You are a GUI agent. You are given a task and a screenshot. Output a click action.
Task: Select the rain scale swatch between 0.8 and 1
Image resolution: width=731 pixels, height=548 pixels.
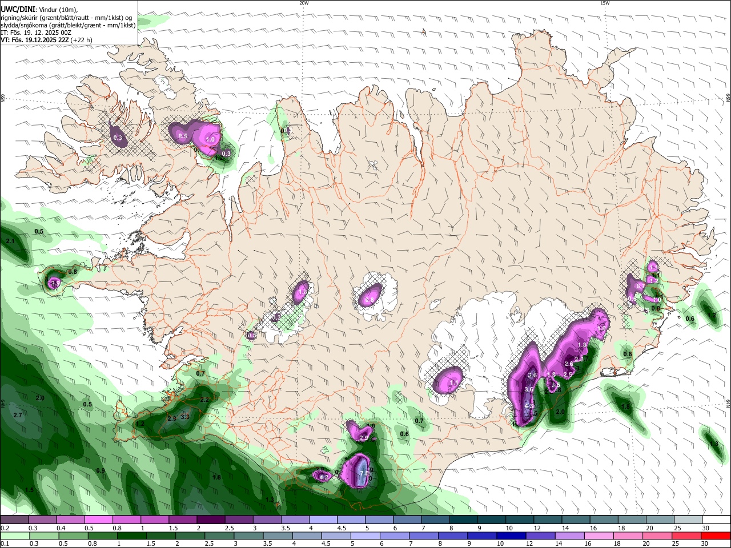103,536
